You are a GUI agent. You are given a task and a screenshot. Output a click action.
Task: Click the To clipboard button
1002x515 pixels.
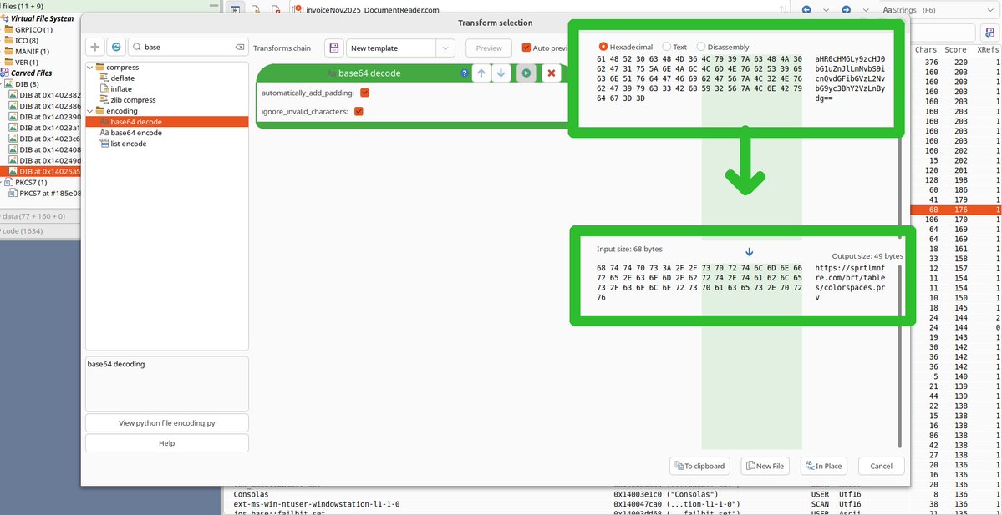(699, 466)
